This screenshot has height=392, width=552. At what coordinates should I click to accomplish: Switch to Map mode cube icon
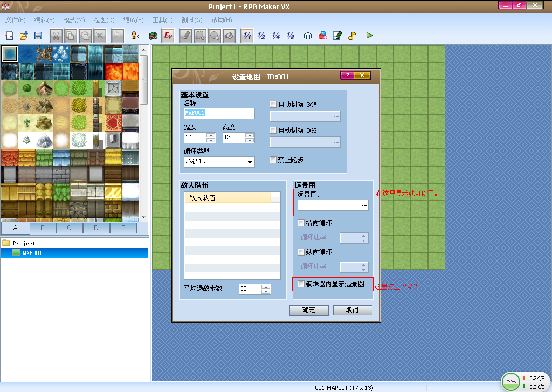(153, 36)
